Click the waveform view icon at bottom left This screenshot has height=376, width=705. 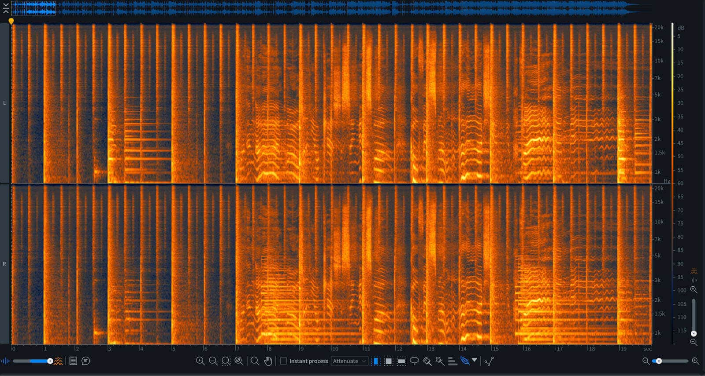5,361
